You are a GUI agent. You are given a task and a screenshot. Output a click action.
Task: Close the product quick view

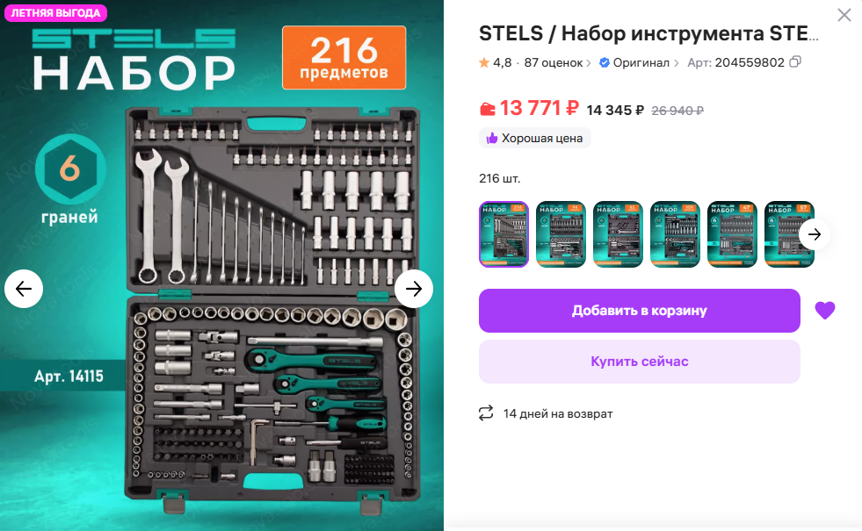(x=844, y=15)
